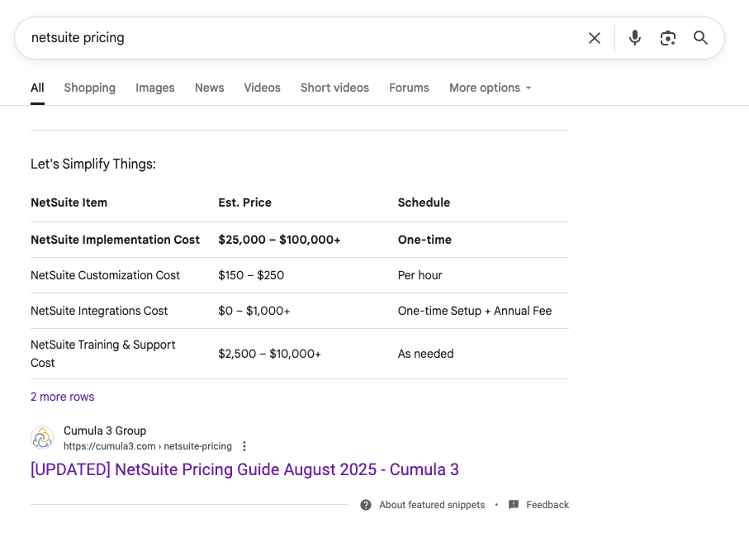The image size is (749, 533).
Task: Visit the cumula3.com netsuite-pricing breadcrumb link
Action: 147,445
